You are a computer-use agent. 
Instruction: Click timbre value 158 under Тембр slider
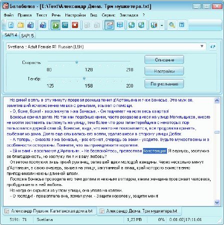point(88,85)
